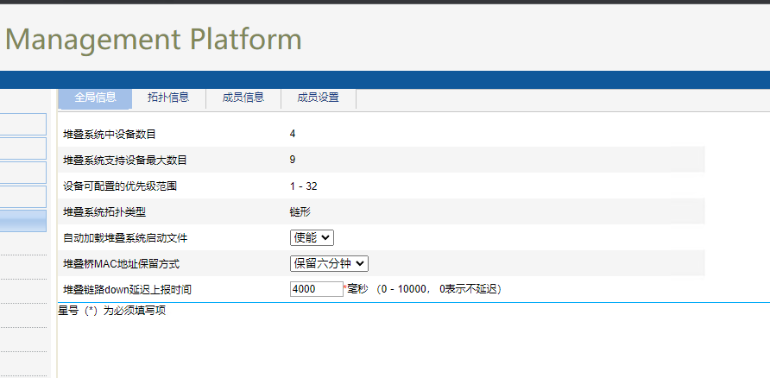770x378 pixels.
Task: Expand the 保留六分钟 MAC retention dropdown
Action: (329, 263)
